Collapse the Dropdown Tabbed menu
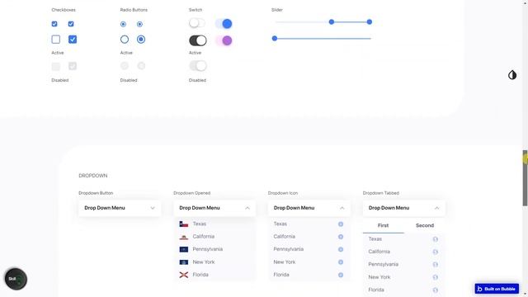Image resolution: width=528 pixels, height=297 pixels. 403,208
